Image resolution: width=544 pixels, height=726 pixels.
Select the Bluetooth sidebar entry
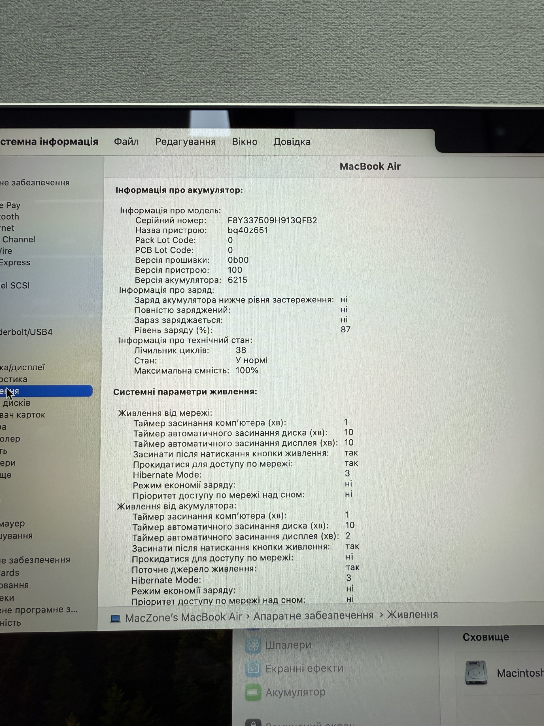pos(10,217)
